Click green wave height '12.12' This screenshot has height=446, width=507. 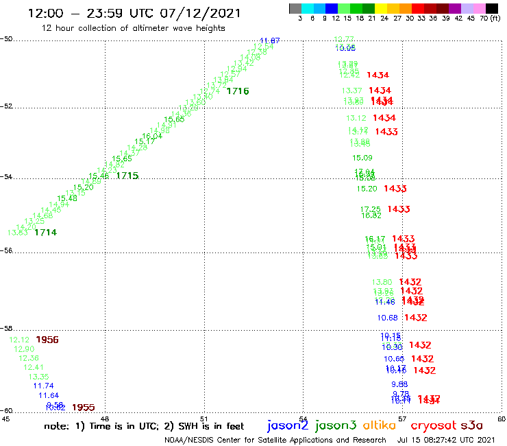click(x=19, y=340)
